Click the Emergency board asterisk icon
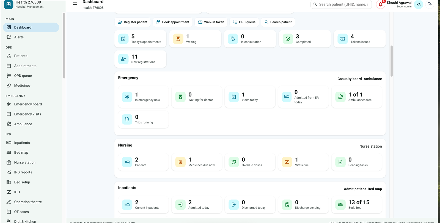The height and width of the screenshot is (223, 440). pos(9,104)
